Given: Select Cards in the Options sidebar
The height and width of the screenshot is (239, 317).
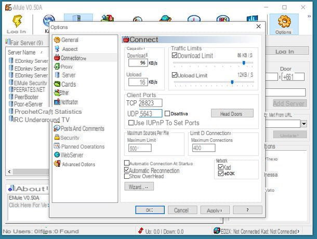Looking at the screenshot, I should pos(69,84).
